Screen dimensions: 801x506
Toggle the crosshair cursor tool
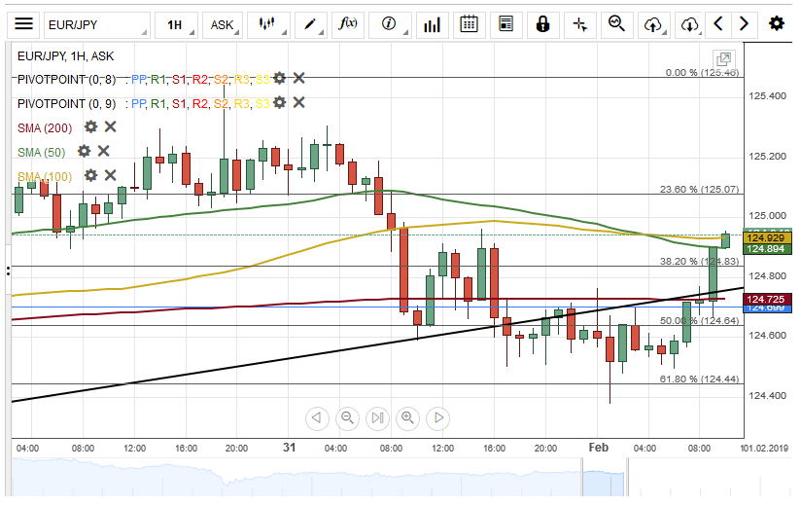[580, 24]
